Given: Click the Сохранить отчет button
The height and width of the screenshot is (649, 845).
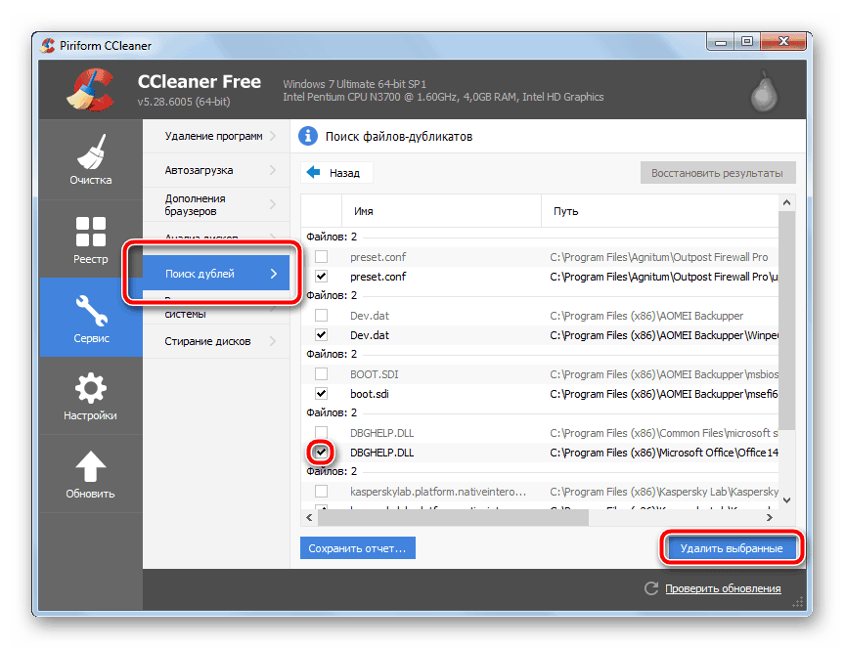Looking at the screenshot, I should pyautogui.click(x=357, y=548).
